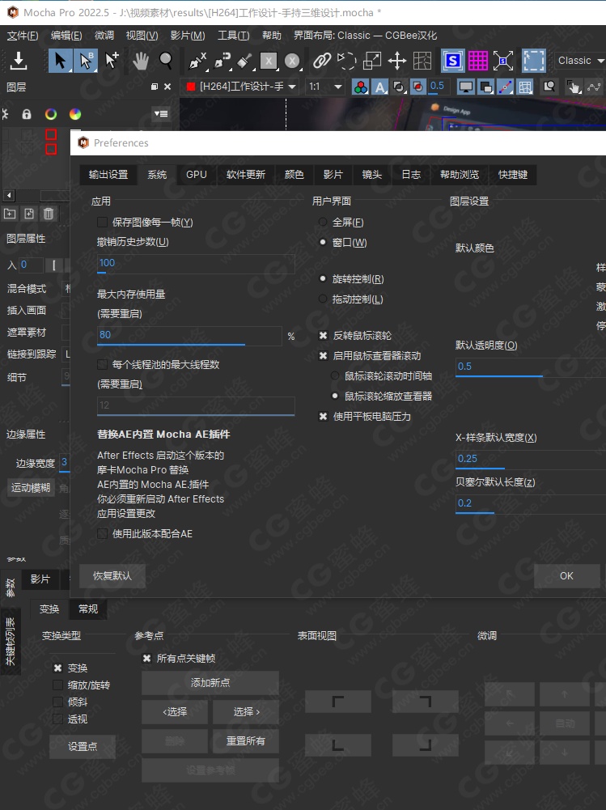Click the expand surface corners icon
The height and width of the screenshot is (810, 606).
coord(503,61)
